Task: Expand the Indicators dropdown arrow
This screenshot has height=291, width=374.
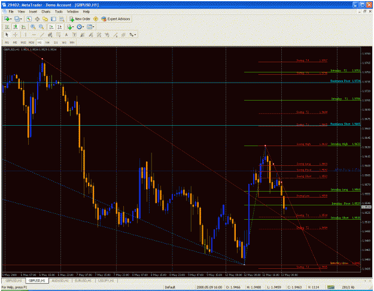Action: (73, 27)
